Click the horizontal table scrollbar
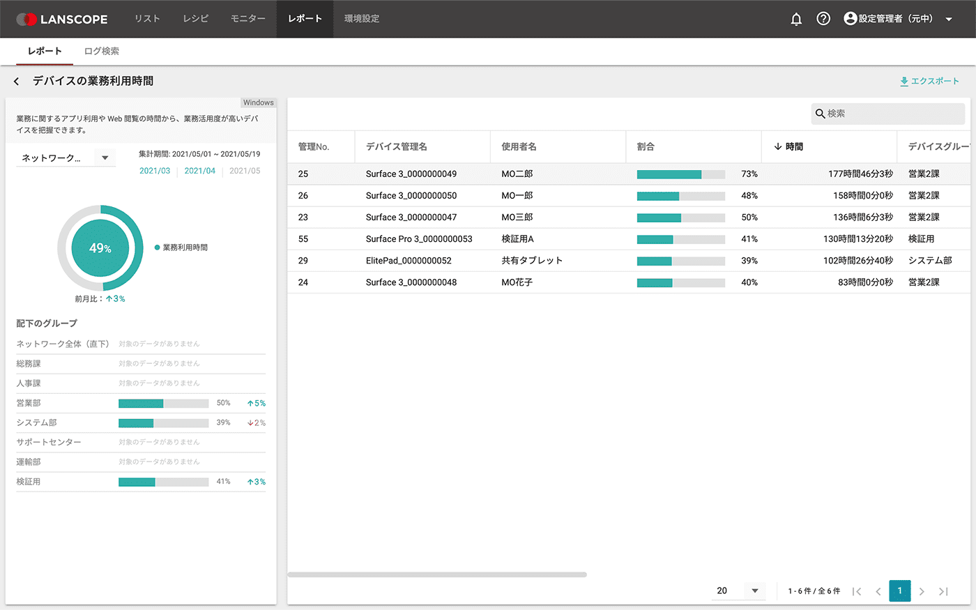The height and width of the screenshot is (610, 976). (x=437, y=575)
